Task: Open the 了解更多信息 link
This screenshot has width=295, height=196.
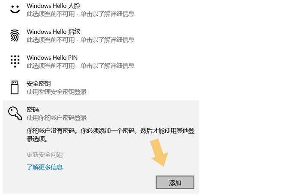Action: tap(45, 167)
